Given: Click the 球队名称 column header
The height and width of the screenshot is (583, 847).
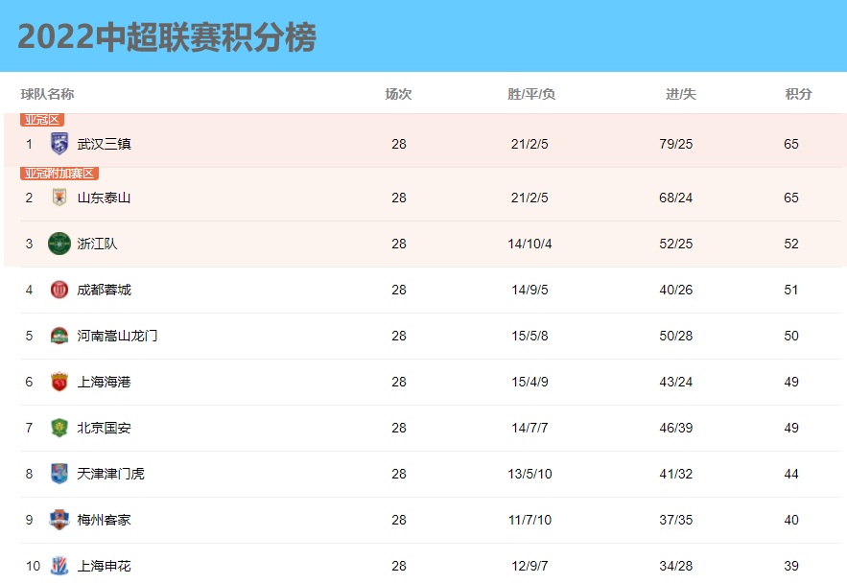Looking at the screenshot, I should point(48,94).
